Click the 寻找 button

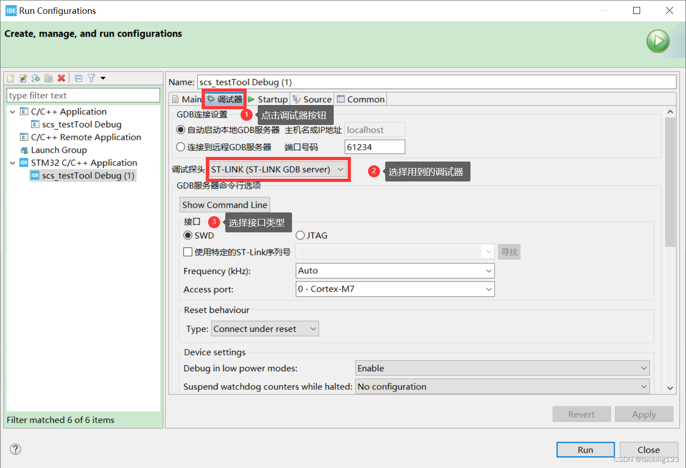click(509, 252)
